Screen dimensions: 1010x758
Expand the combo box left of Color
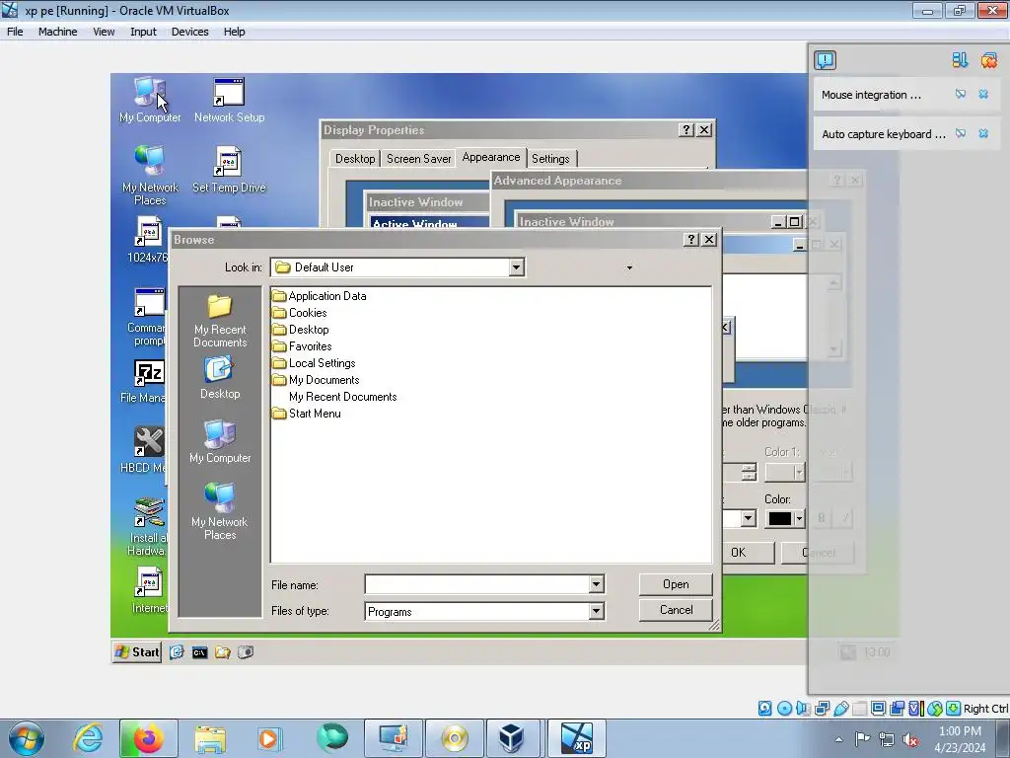pos(748,519)
